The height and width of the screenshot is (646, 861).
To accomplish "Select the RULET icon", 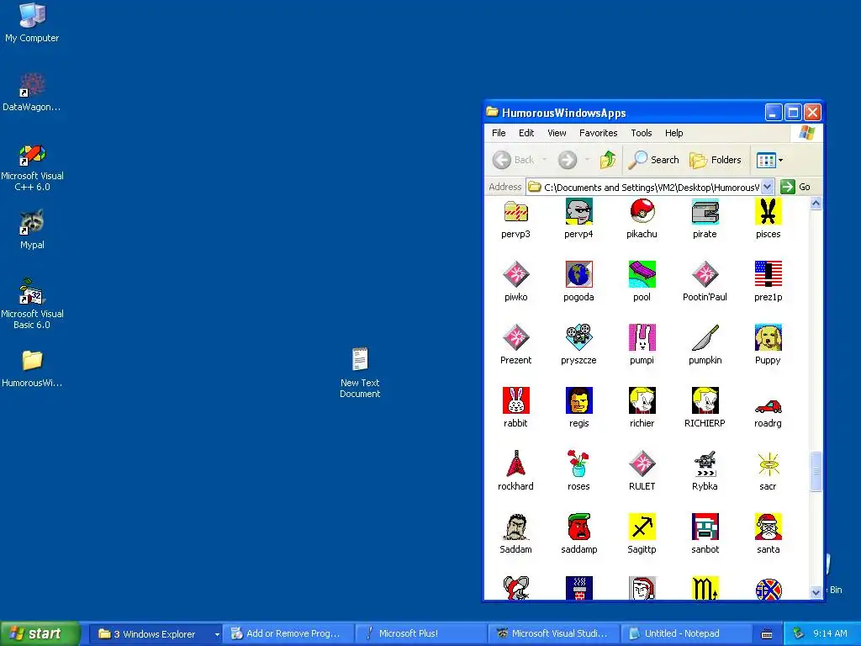I will (x=642, y=463).
